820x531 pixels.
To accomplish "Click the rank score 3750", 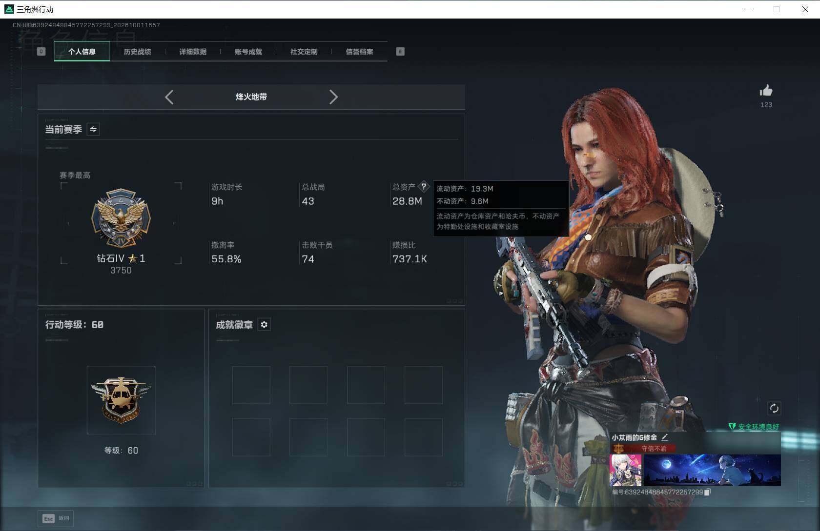I will (x=121, y=270).
